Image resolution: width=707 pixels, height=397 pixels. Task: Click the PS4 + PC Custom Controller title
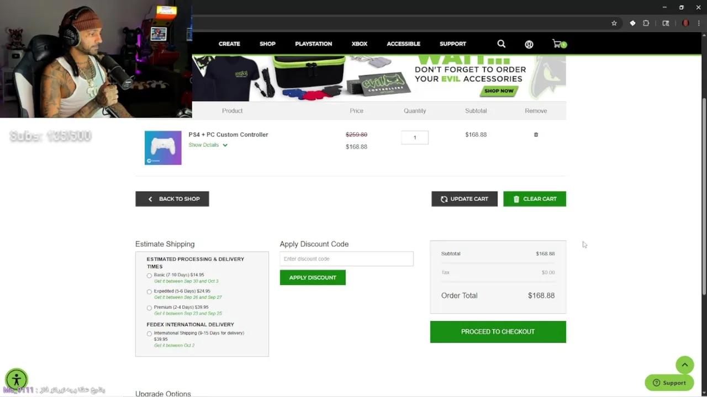228,135
